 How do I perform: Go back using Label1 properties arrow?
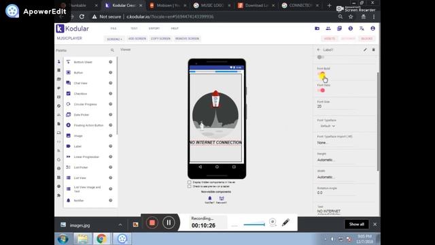click(319, 50)
